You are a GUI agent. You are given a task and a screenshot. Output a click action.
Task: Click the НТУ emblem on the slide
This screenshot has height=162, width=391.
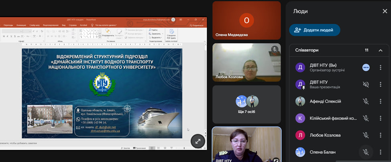point(102,84)
